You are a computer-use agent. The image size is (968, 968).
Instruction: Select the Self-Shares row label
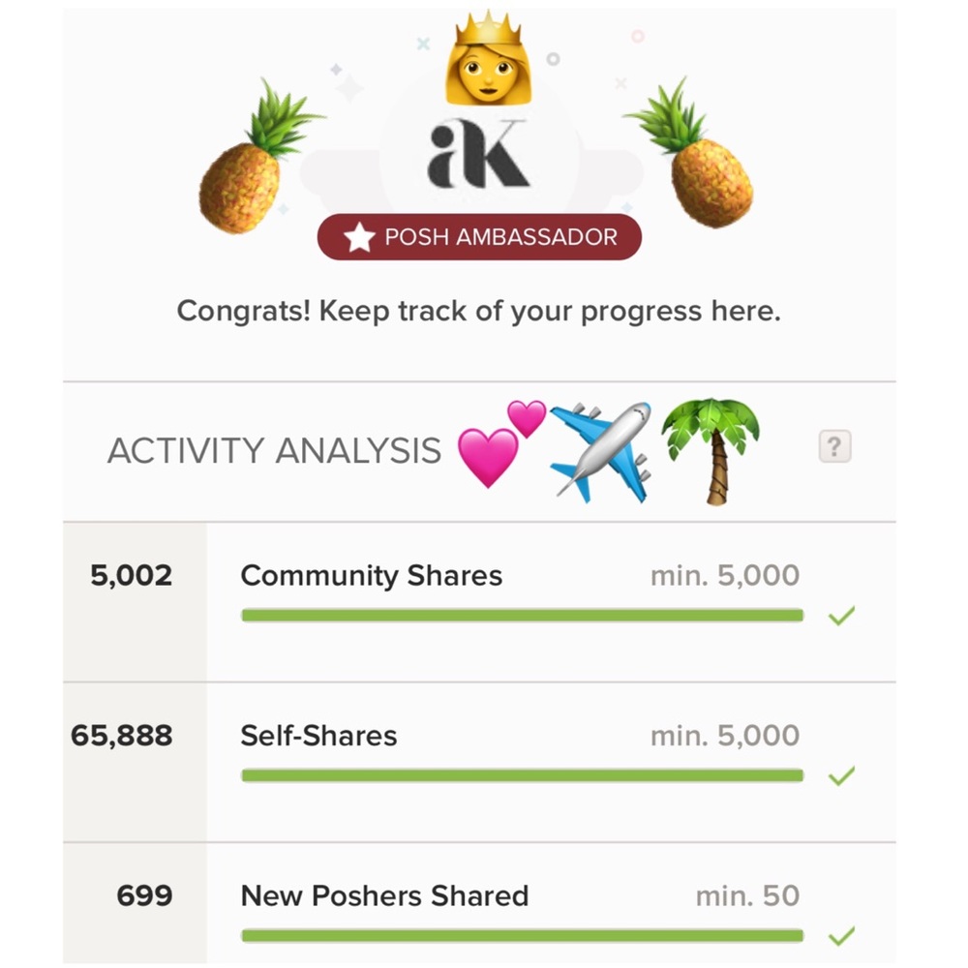coord(318,736)
